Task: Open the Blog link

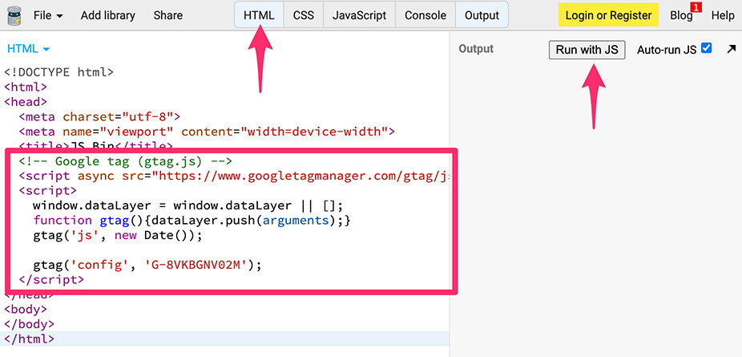Action: coord(681,15)
